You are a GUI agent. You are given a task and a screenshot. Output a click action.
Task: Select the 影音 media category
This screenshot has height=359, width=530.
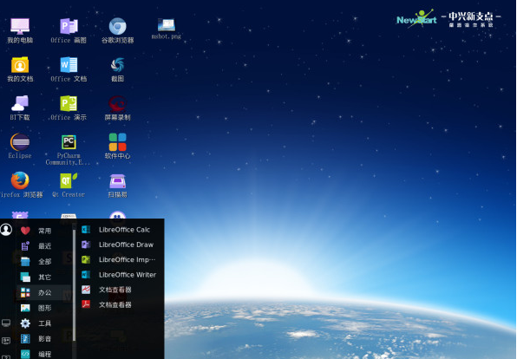click(x=44, y=339)
